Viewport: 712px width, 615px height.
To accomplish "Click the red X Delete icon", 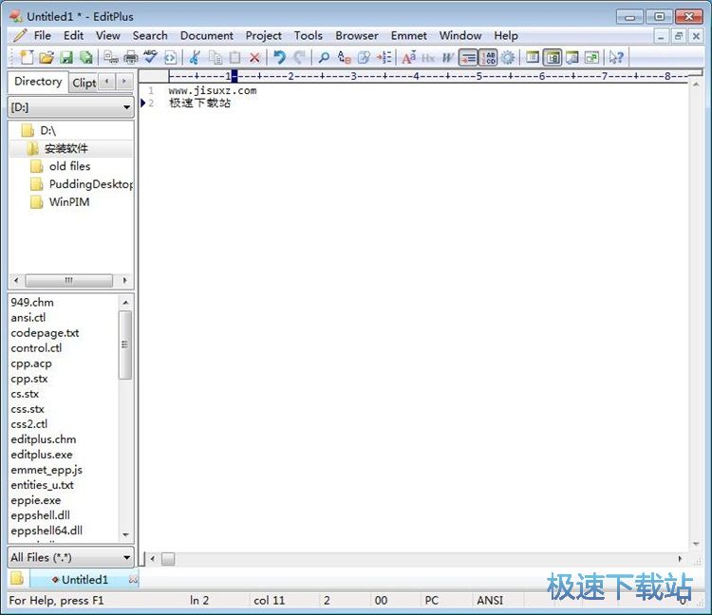I will 254,58.
